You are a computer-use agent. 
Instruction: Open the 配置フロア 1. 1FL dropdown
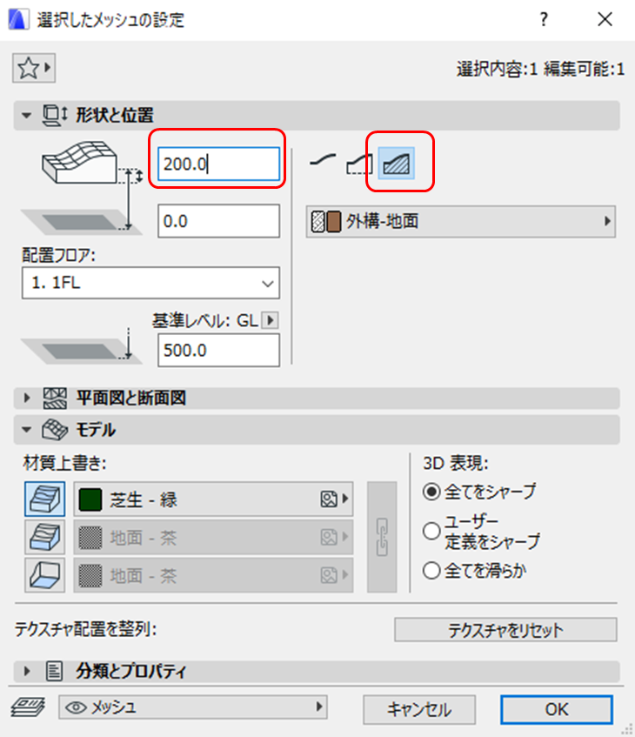tap(150, 283)
